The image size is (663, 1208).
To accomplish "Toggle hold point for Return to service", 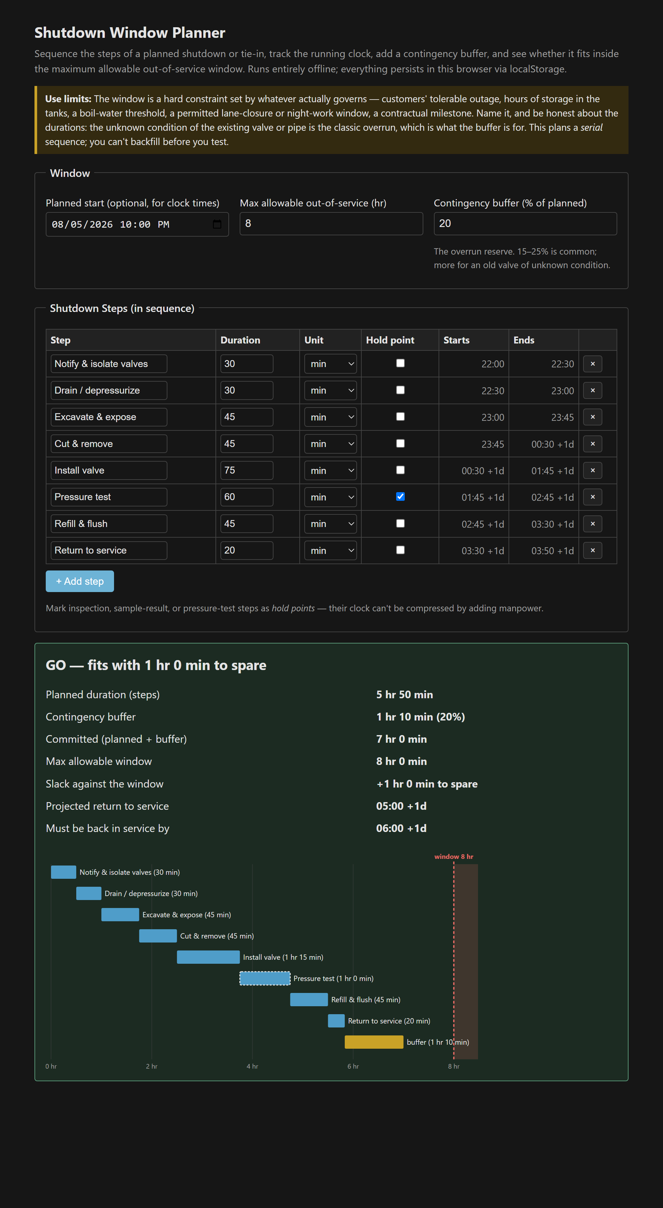I will (400, 550).
